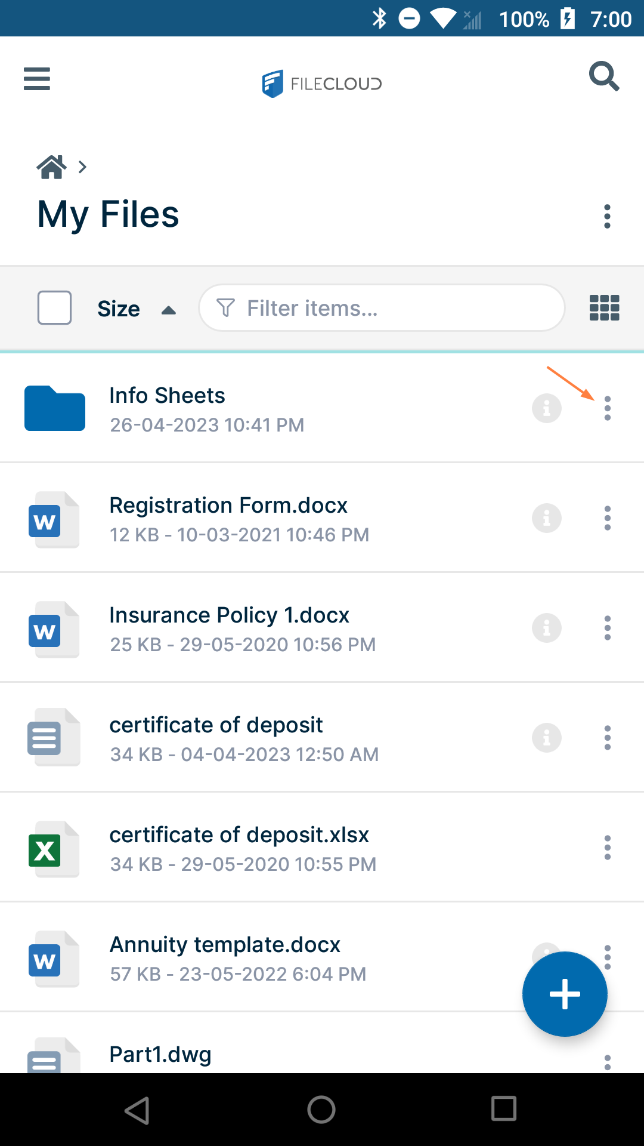The image size is (644, 1146).
Task: Open the Size sort dropdown
Action: tap(119, 309)
